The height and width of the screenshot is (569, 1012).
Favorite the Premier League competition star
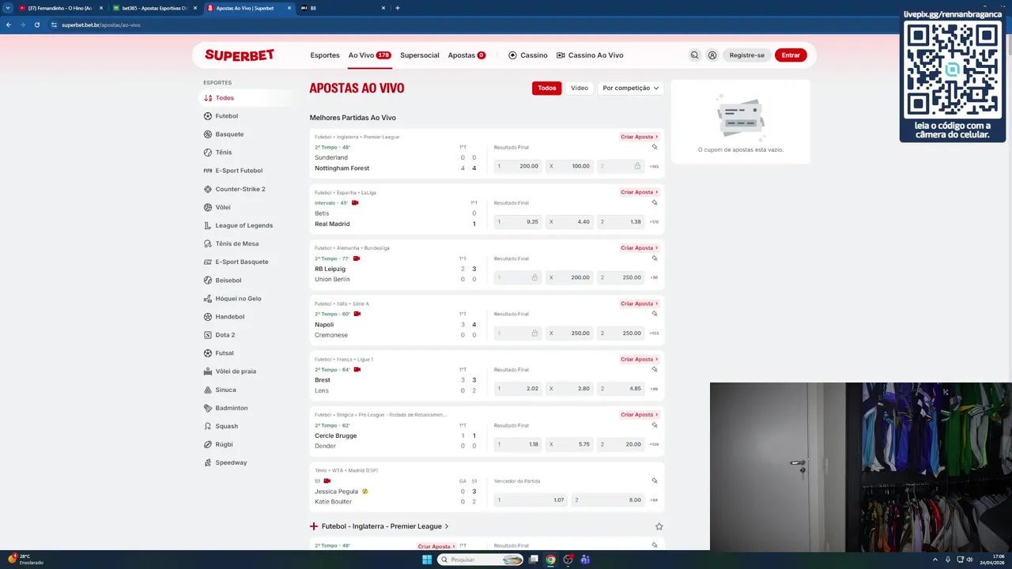pyautogui.click(x=659, y=526)
